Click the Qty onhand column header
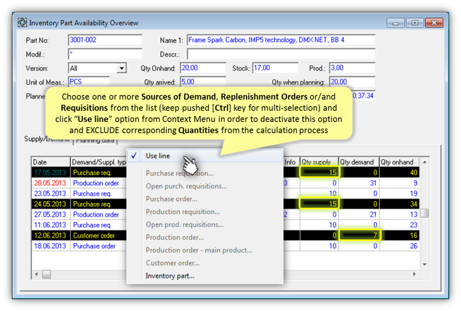 [399, 162]
